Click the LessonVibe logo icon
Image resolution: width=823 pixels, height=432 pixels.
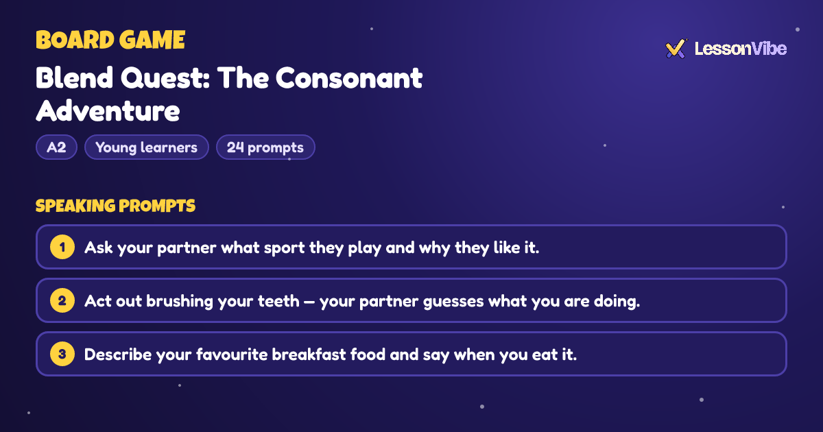click(676, 49)
